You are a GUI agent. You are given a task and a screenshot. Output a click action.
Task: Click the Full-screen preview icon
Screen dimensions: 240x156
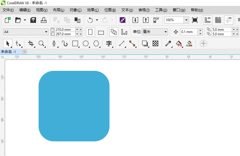(x=195, y=20)
